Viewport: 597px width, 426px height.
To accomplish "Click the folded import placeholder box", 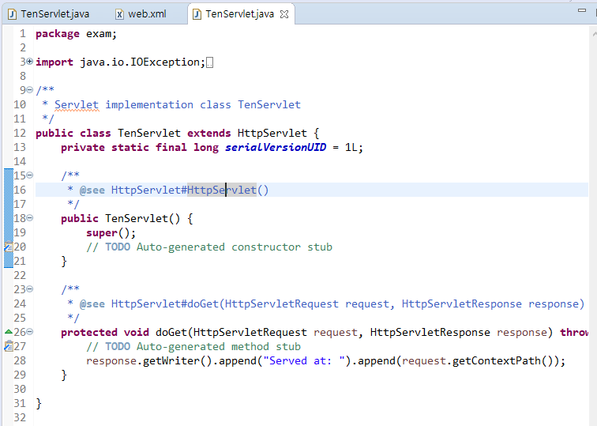I will (209, 62).
